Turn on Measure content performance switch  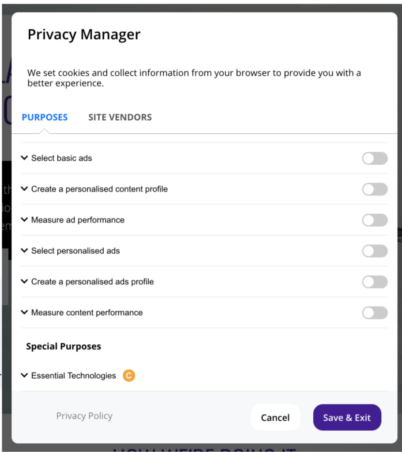pos(375,313)
